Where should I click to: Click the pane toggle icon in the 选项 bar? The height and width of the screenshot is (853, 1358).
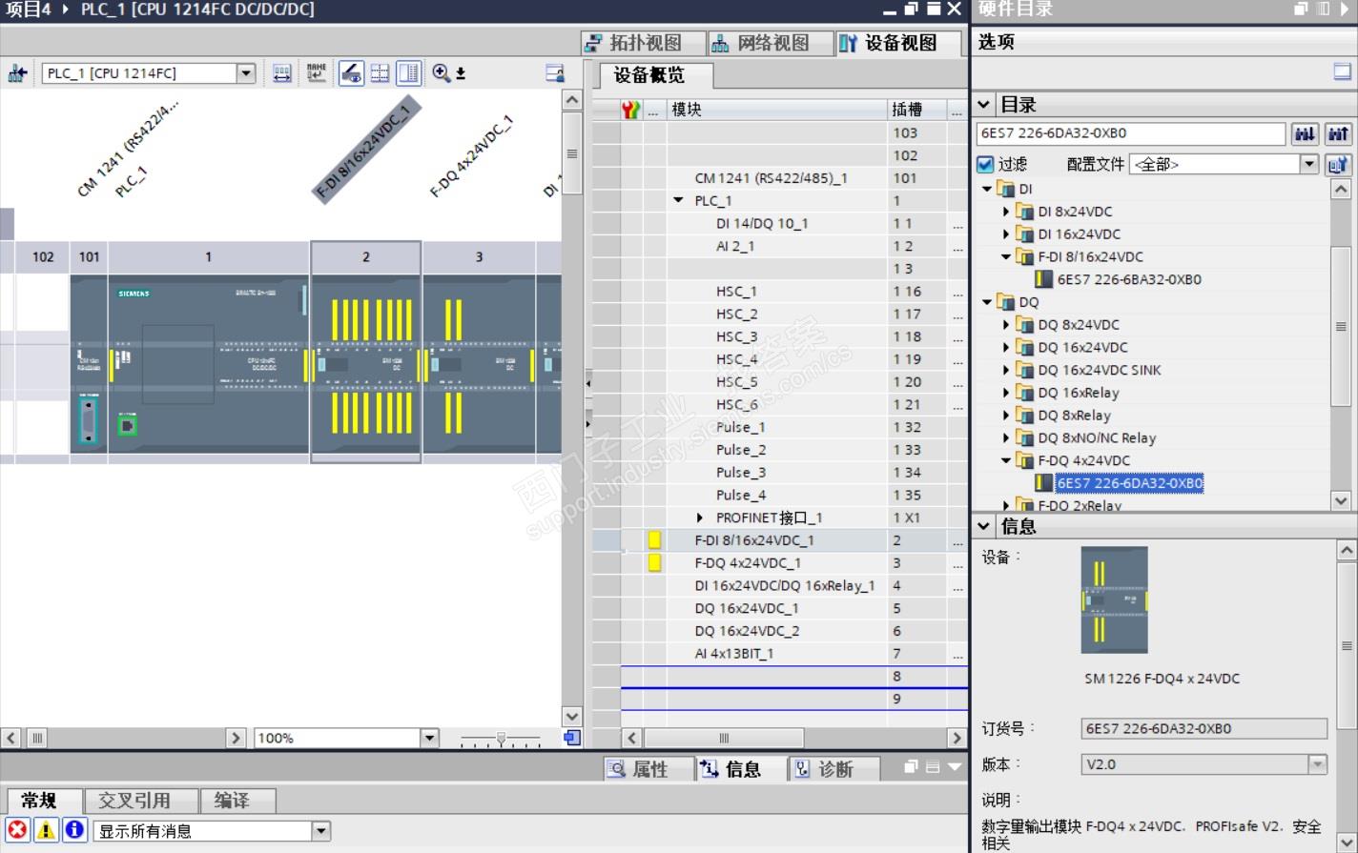1342,71
